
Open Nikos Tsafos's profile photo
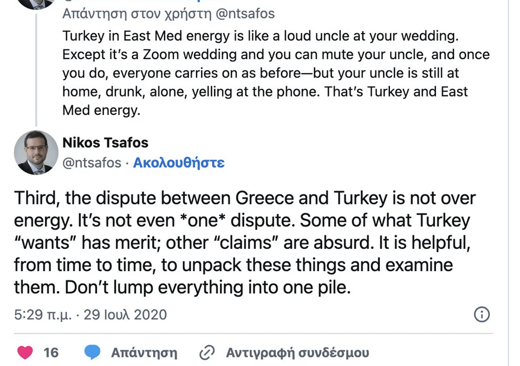click(36, 152)
